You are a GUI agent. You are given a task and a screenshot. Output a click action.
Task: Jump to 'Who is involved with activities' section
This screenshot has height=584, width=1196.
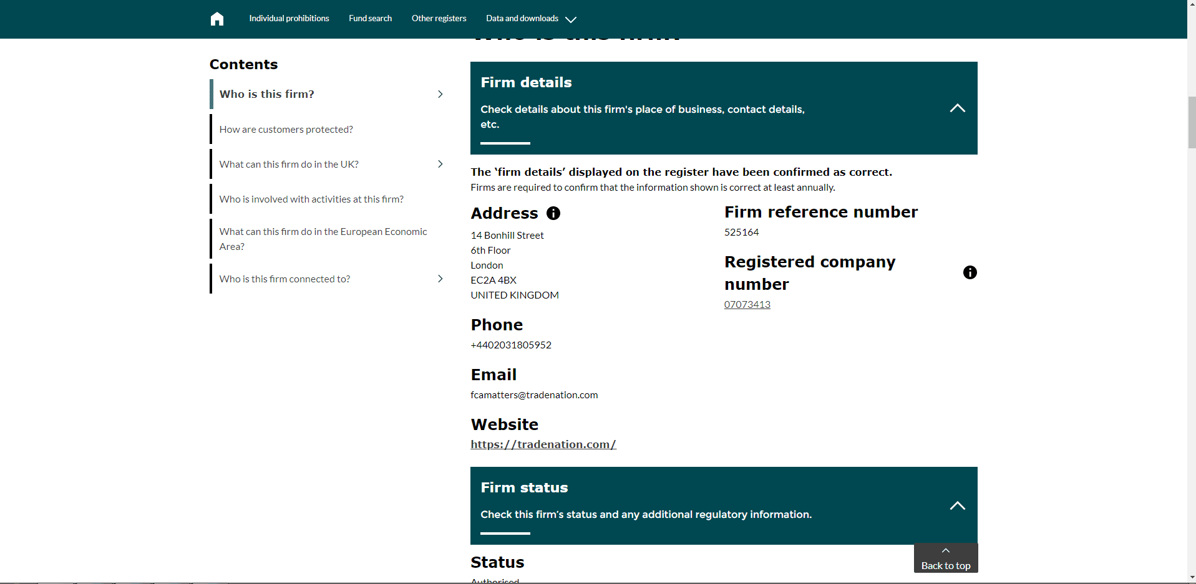point(311,199)
